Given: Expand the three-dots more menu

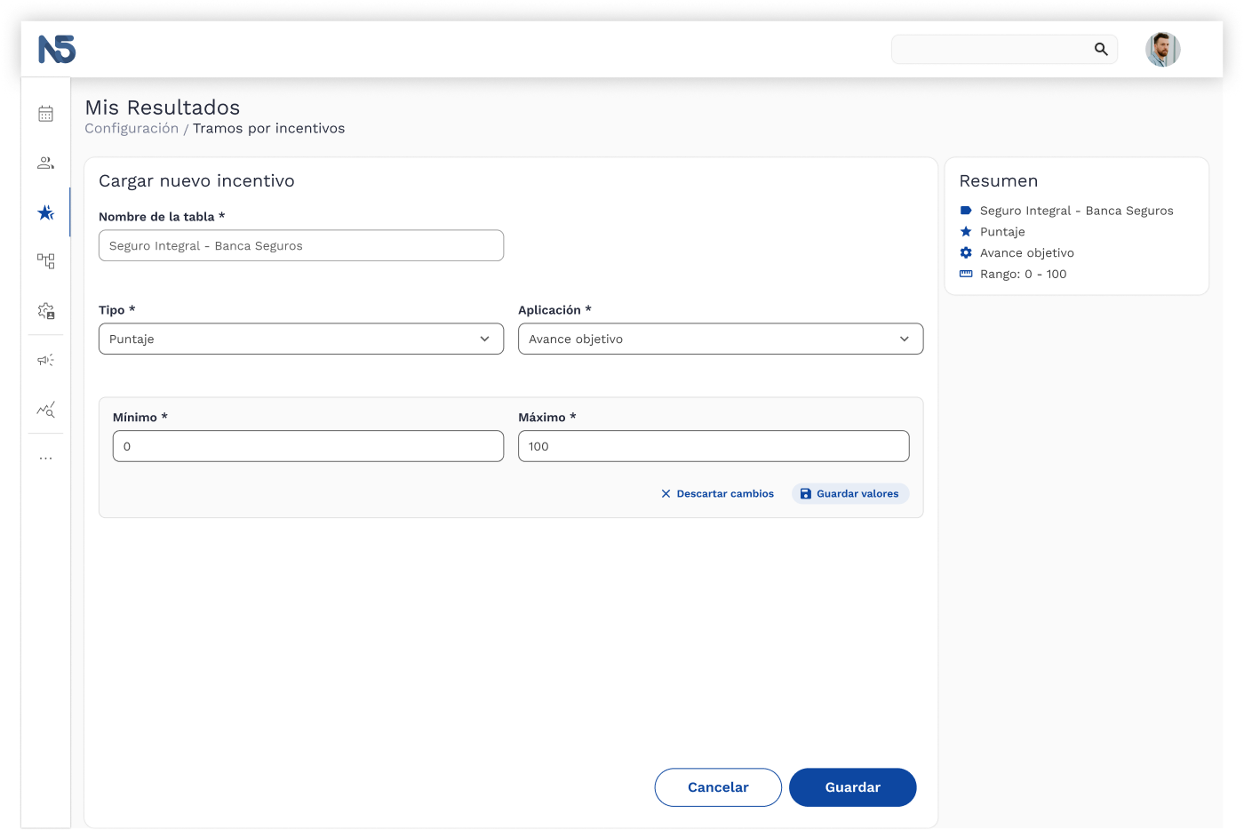Looking at the screenshot, I should [46, 459].
